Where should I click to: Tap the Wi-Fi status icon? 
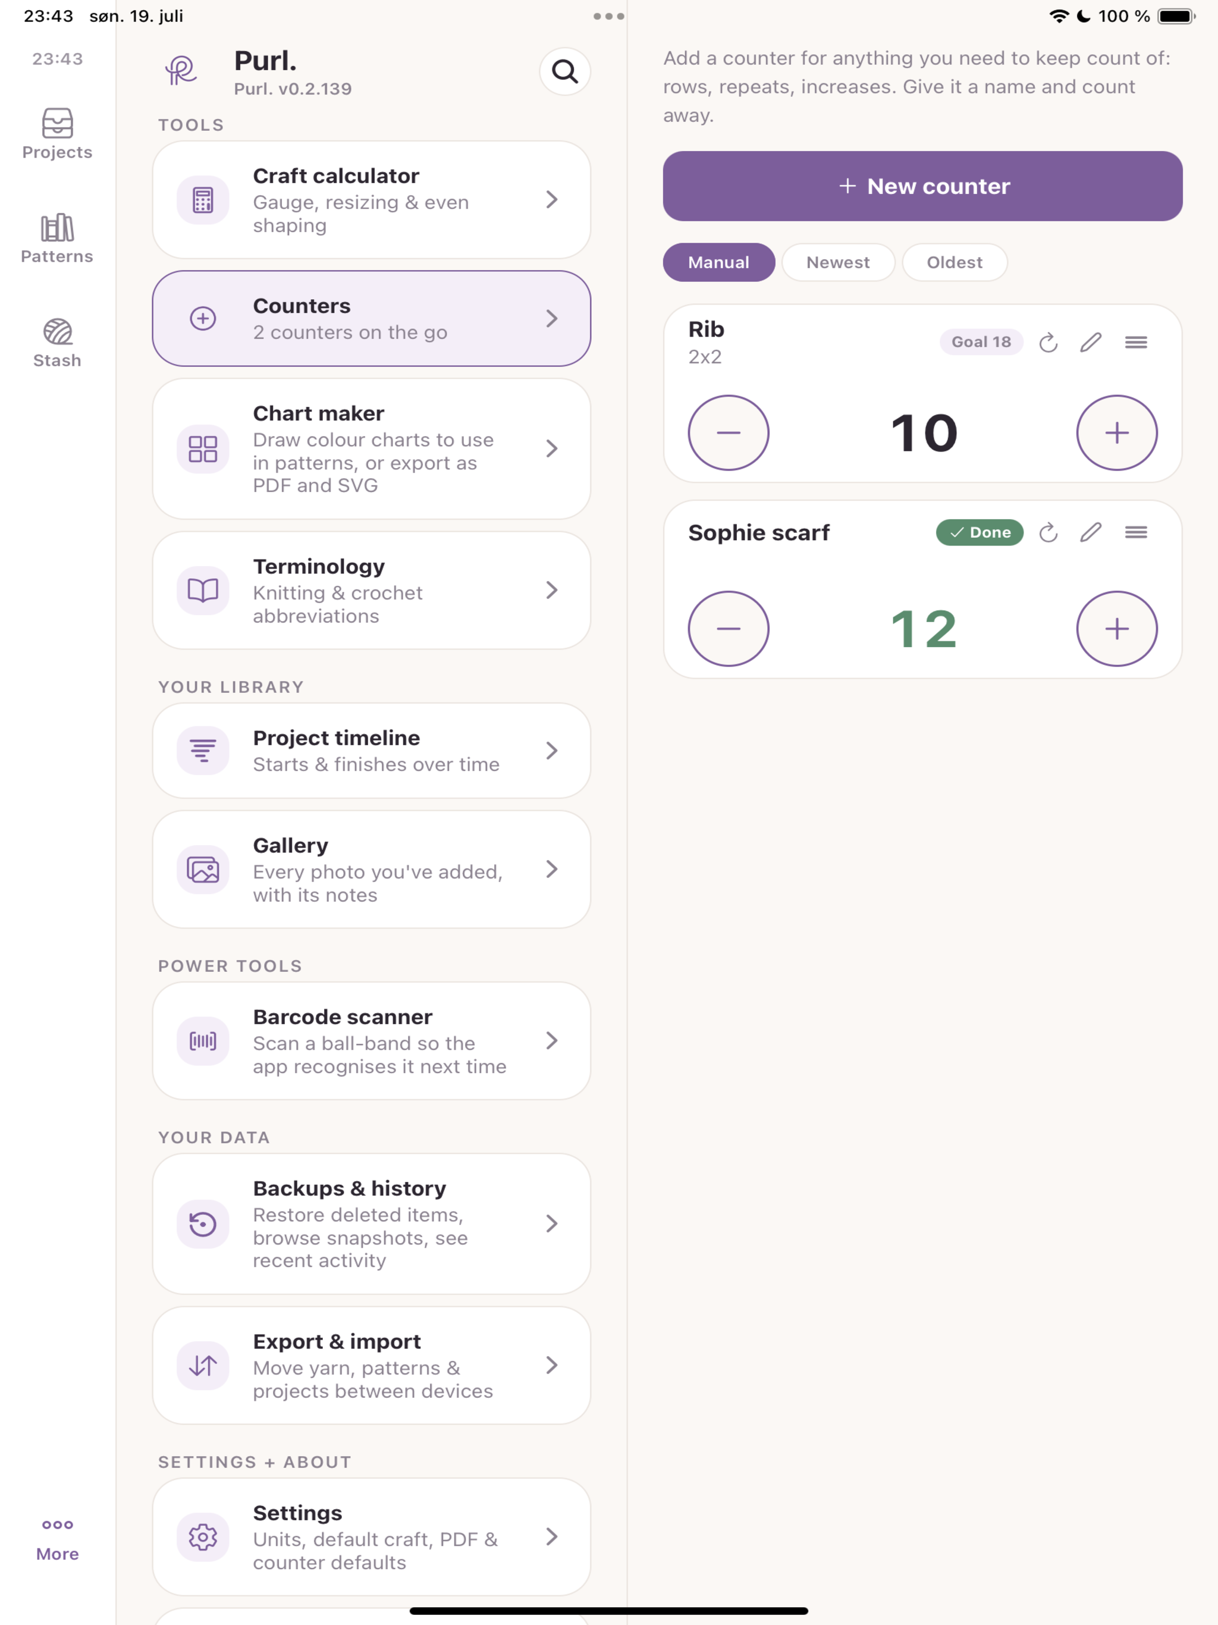point(1059,16)
